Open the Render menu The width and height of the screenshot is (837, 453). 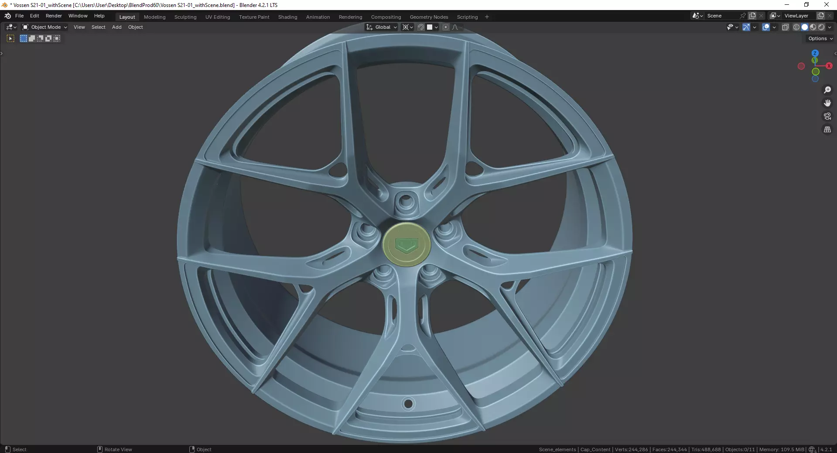click(54, 16)
